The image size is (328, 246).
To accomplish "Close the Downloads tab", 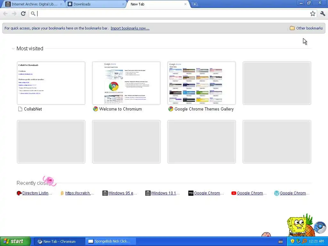I will 123,4.
